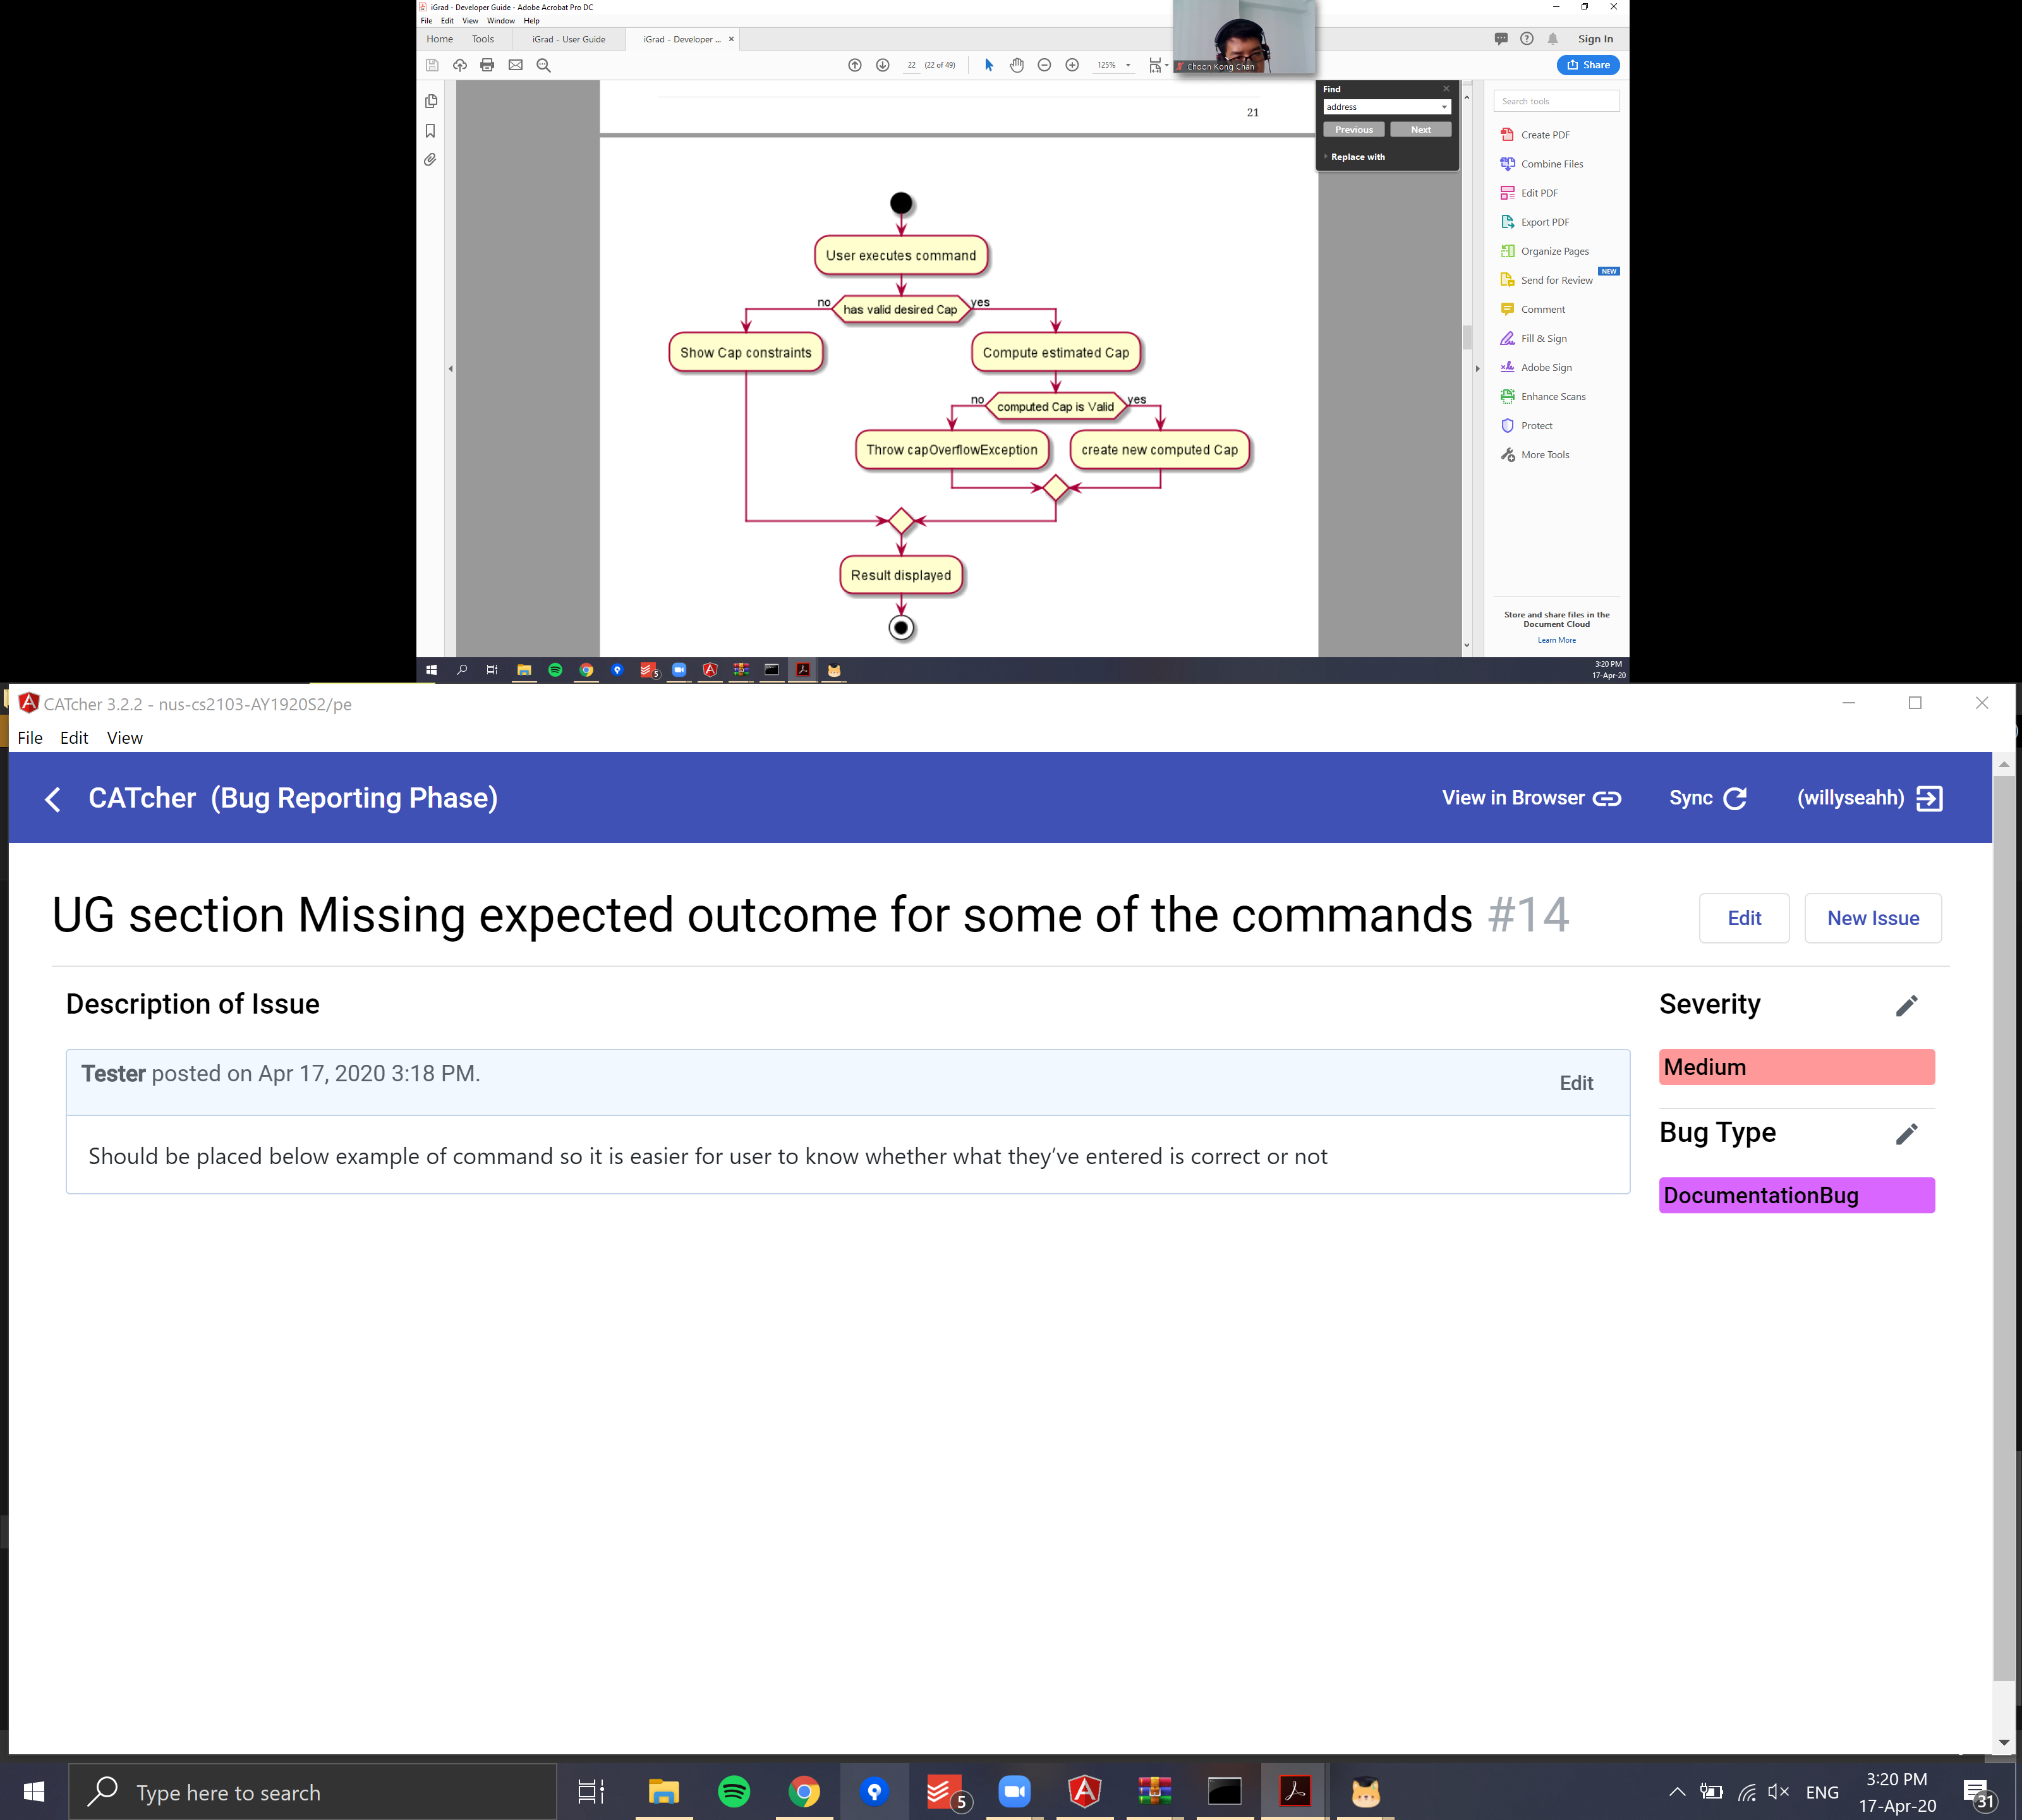Click the Acrobat zoom in plus icon
The height and width of the screenshot is (1820, 2022).
click(x=1072, y=65)
